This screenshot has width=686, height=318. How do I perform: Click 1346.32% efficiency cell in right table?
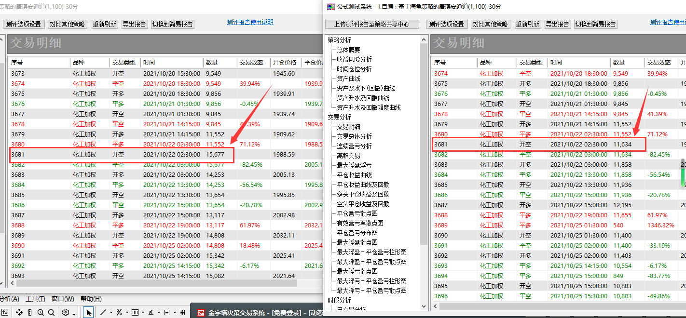click(x=660, y=225)
